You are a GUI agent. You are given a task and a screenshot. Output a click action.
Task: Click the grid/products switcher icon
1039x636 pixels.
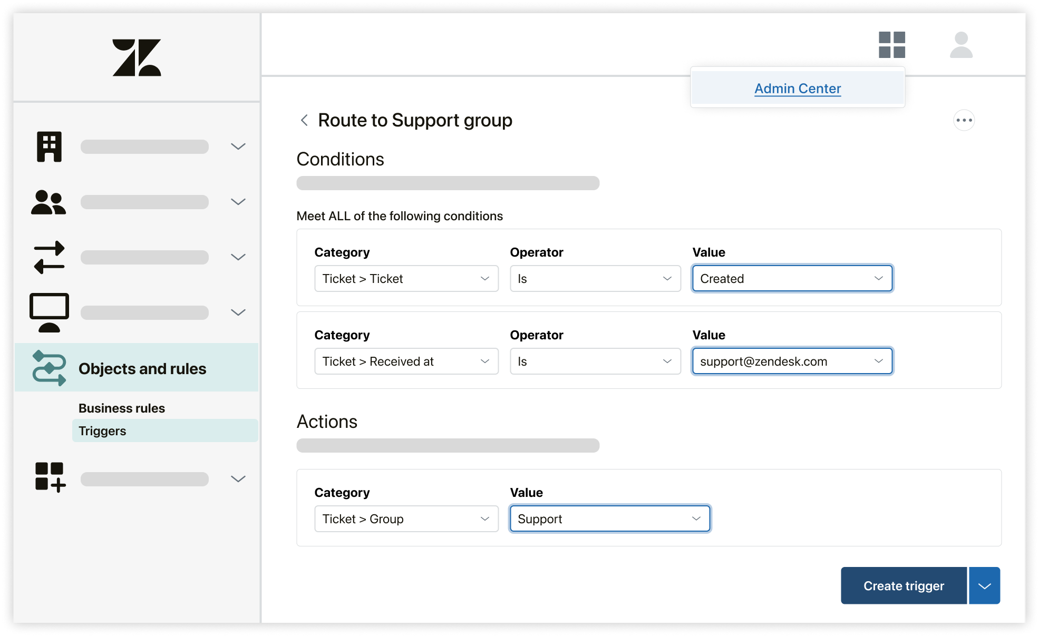(891, 47)
